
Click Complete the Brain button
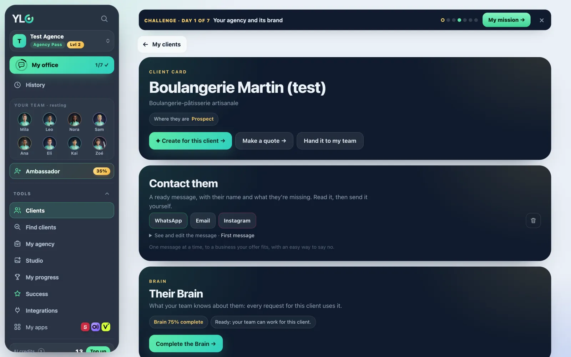pyautogui.click(x=186, y=344)
